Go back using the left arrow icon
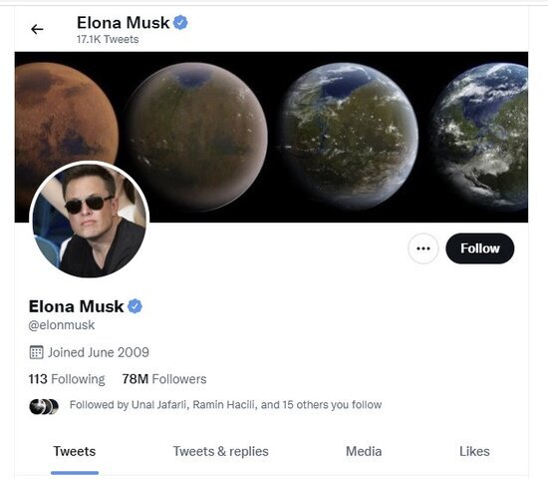This screenshot has height=479, width=548. click(37, 29)
